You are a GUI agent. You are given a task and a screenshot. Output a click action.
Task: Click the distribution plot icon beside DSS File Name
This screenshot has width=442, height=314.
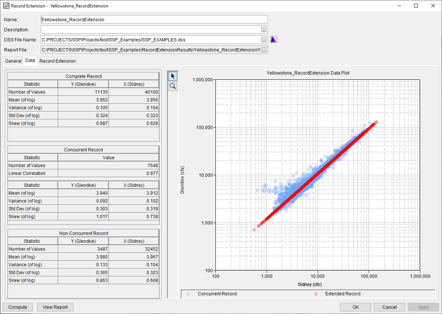pos(274,39)
